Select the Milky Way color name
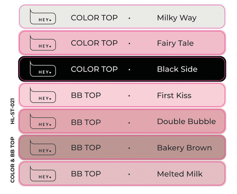 pyautogui.click(x=177, y=18)
